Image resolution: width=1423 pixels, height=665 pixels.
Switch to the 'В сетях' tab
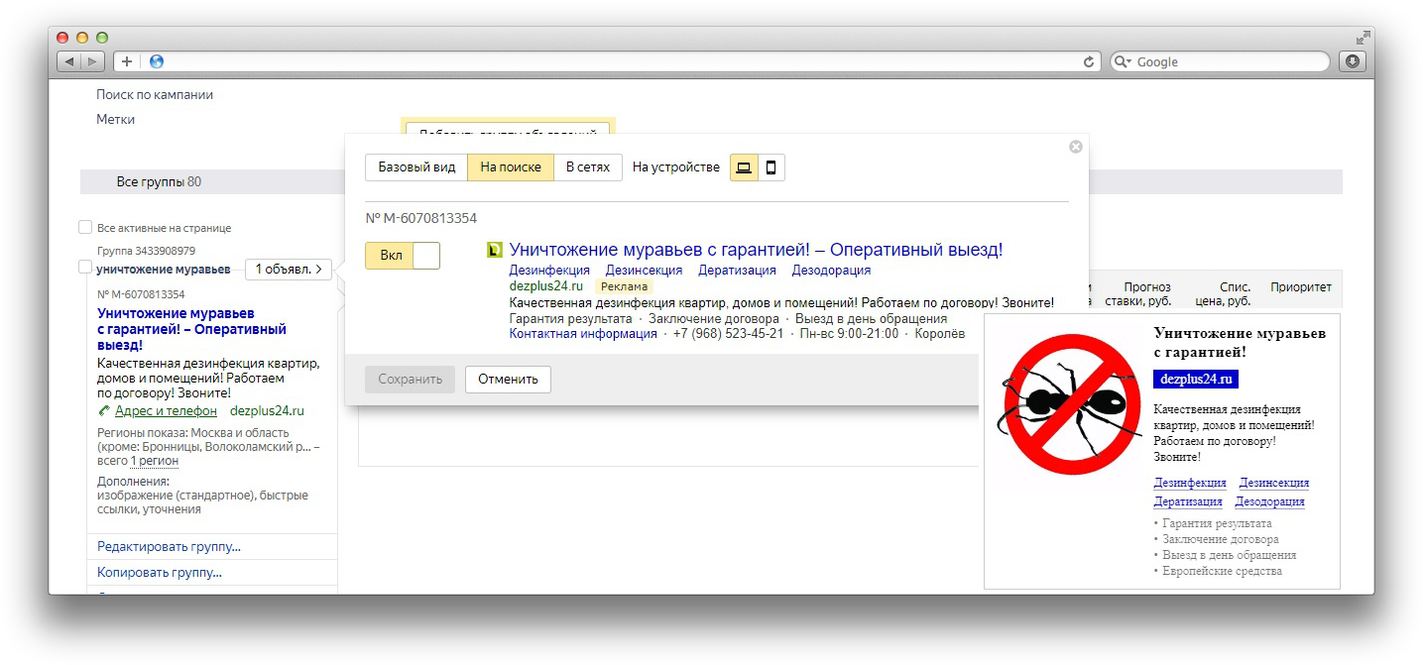click(x=587, y=167)
